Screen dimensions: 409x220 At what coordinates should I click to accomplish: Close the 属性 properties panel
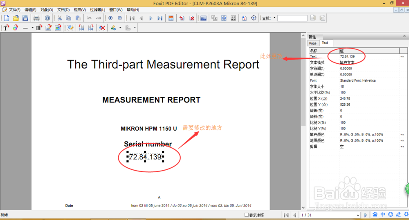(405, 36)
